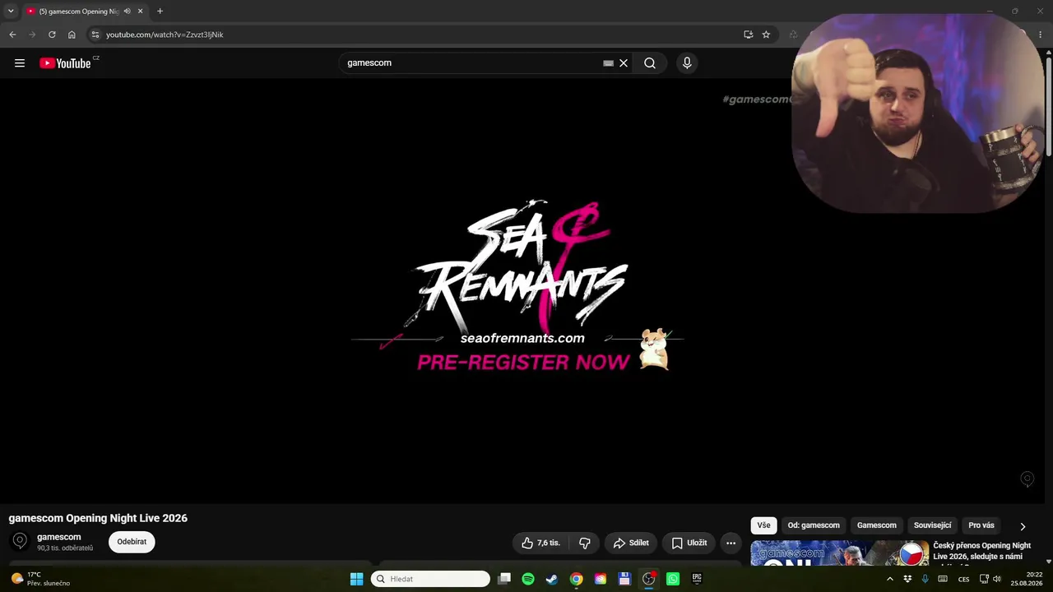
Task: Dislike the video with thumbs down
Action: (585, 543)
